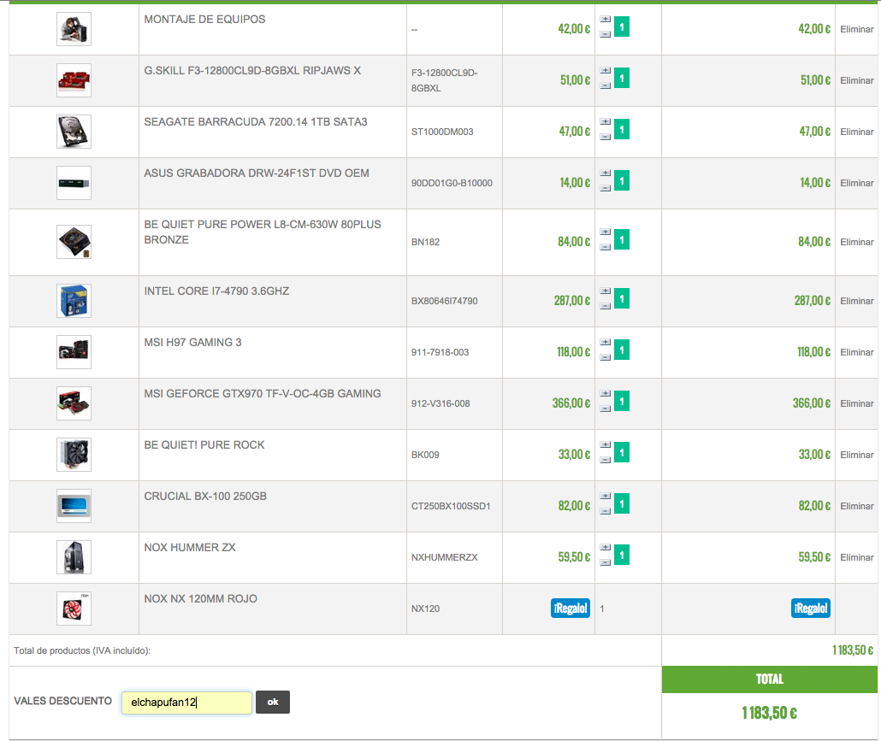Click ¡Regalo! badge in the price column
Screen dimensions: 881x741
571,608
